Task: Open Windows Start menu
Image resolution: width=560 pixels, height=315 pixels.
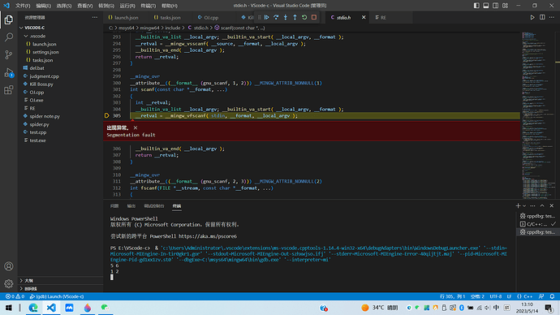Action: pos(9,308)
